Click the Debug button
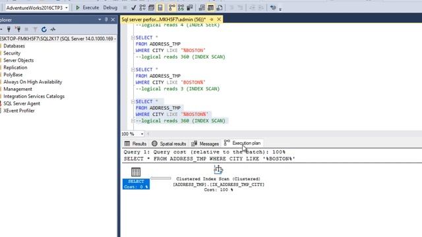Viewport: 422px width, 237px height. pyautogui.click(x=110, y=8)
